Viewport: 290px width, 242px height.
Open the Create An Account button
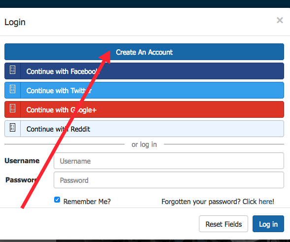(x=144, y=52)
